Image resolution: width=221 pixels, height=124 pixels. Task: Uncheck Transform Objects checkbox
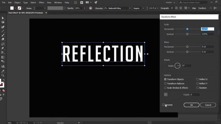coord(165,79)
